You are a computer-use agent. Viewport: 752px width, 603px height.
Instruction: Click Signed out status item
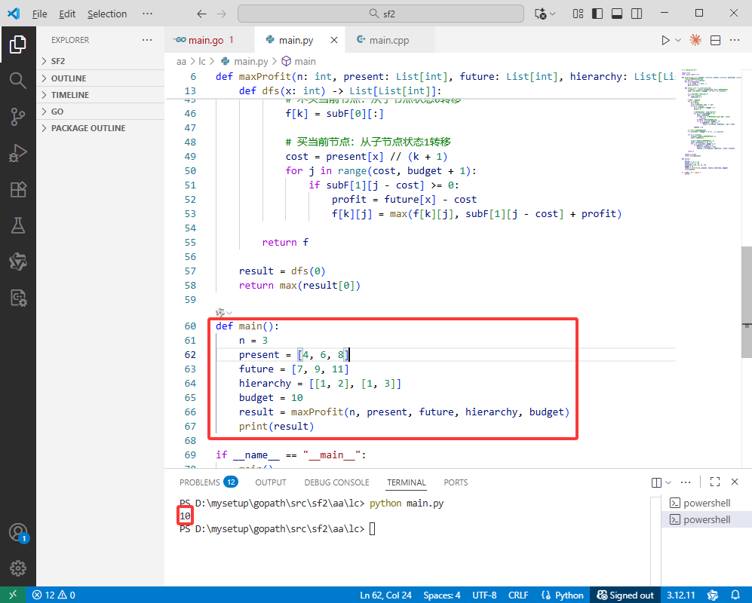coord(625,595)
